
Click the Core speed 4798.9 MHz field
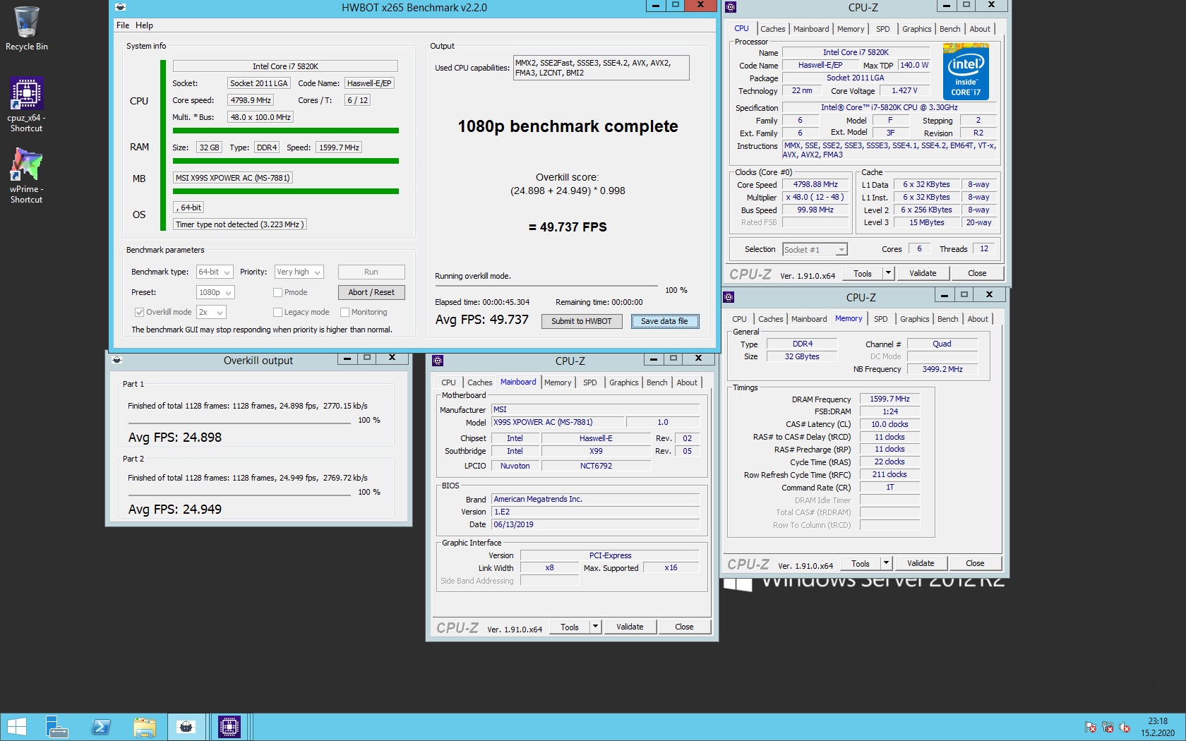(x=251, y=100)
